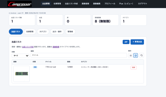Viewport: 166px width, 97px height.
Task: Click the 登録画像 8（無制限） card
Action: [106, 20]
